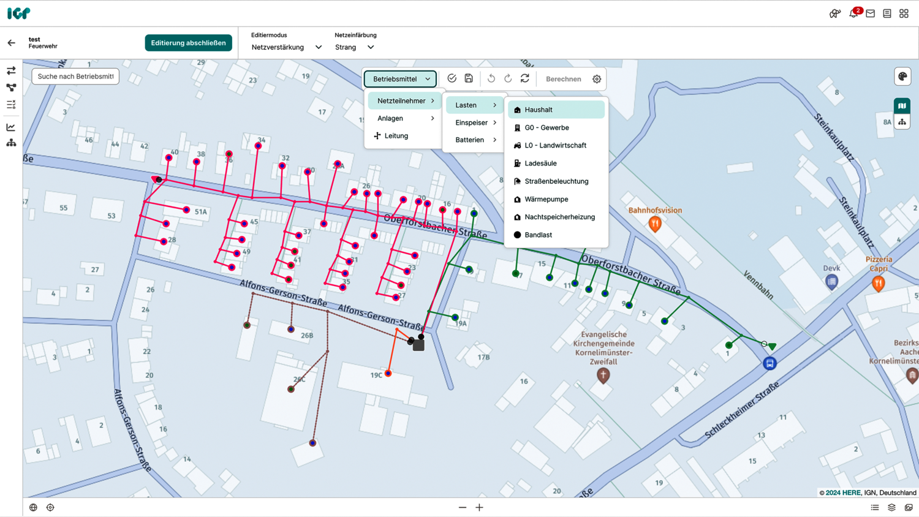Click the undo arrow icon
919x517 pixels.
(491, 78)
